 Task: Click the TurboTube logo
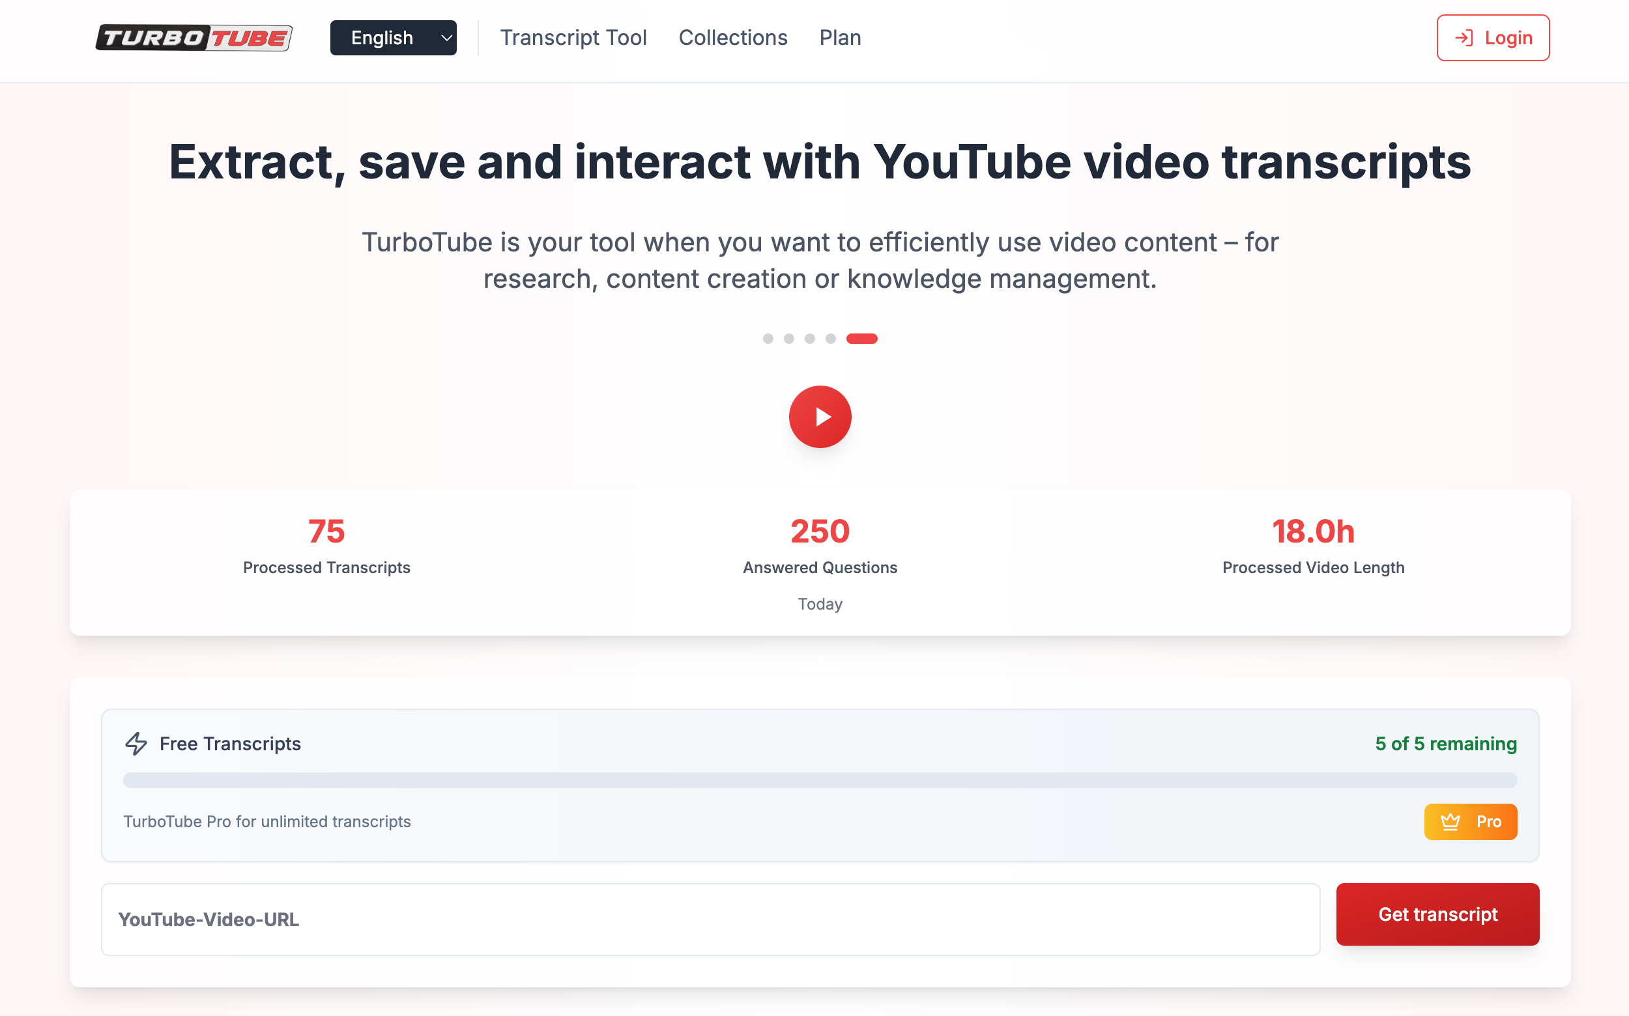(194, 38)
